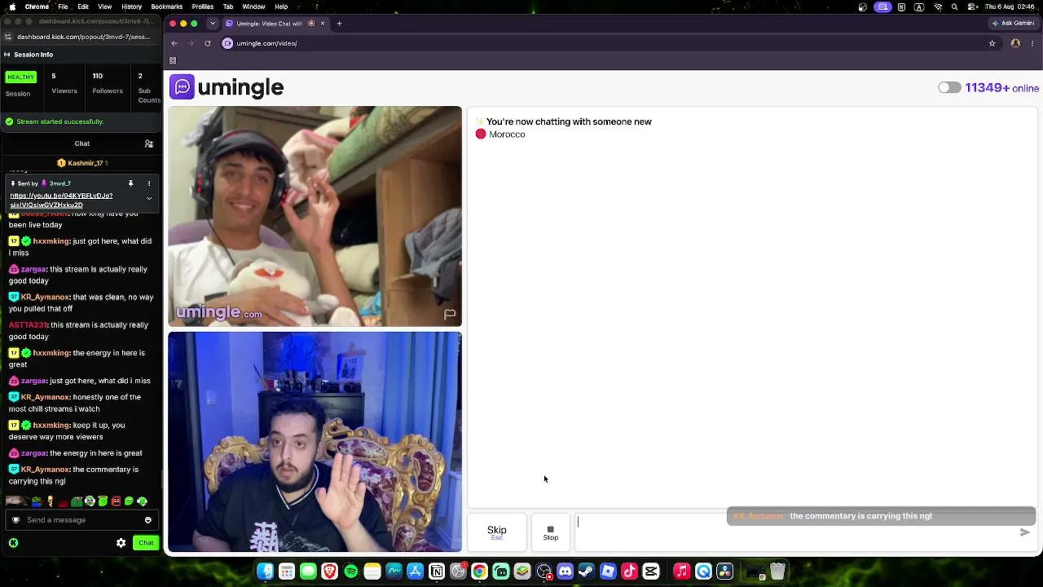Launch Notion from the dock
The height and width of the screenshot is (587, 1043).
tap(437, 572)
